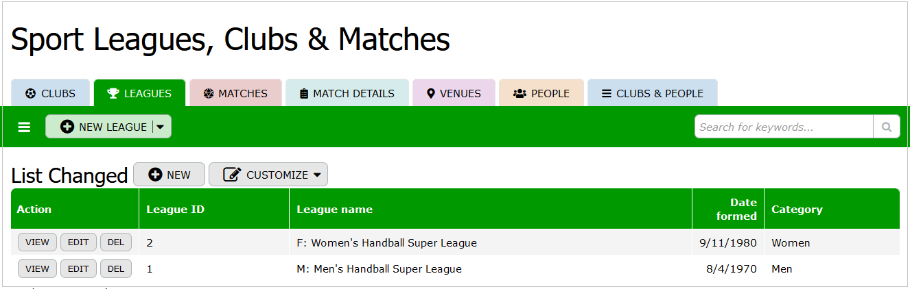Sort by the League name column header
The width and height of the screenshot is (910, 289).
[x=335, y=210]
